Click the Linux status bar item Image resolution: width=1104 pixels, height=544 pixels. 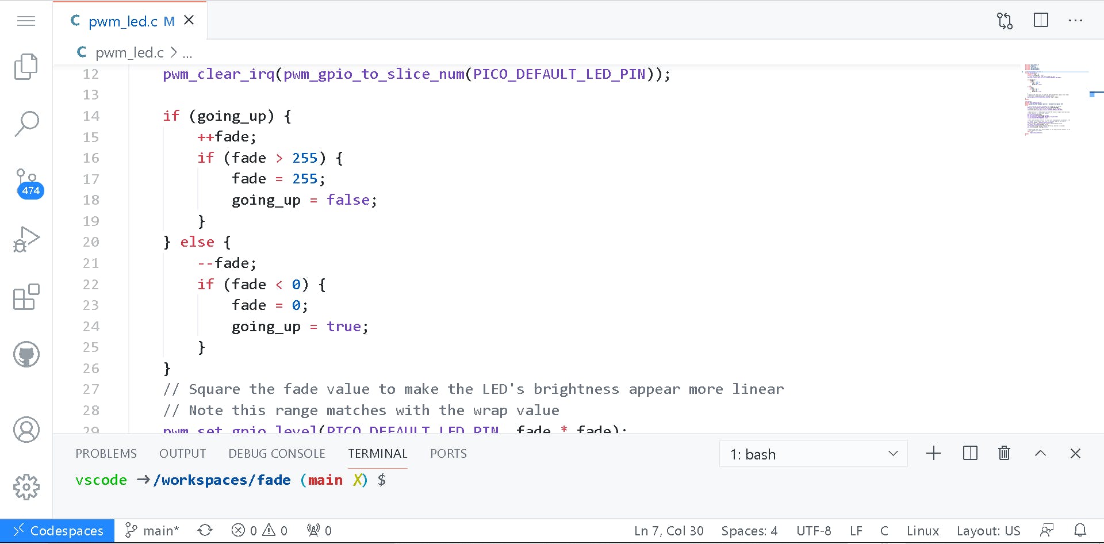click(x=923, y=531)
